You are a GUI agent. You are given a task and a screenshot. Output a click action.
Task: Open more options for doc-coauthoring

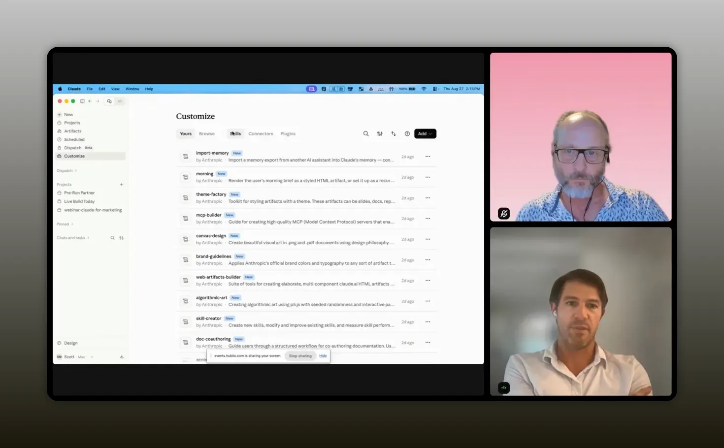coord(428,343)
